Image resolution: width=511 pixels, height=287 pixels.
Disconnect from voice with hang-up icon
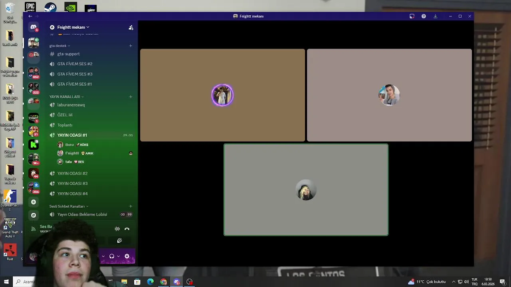tap(127, 229)
